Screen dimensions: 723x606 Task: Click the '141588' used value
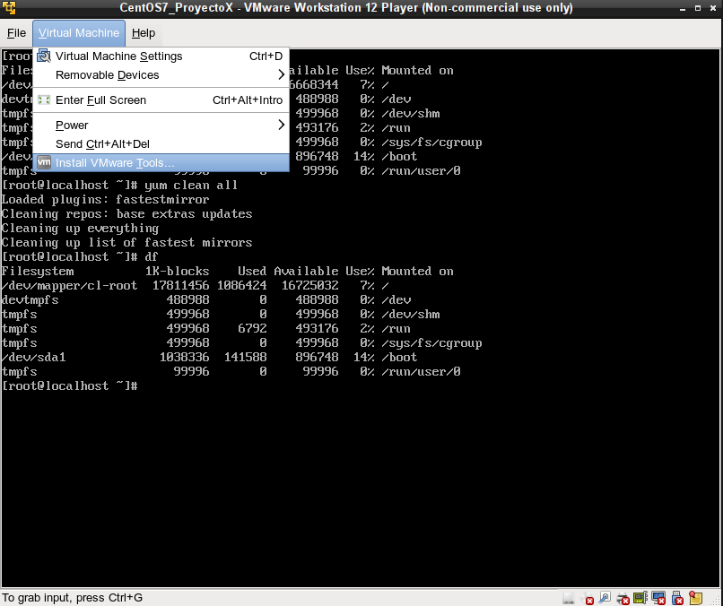tap(245, 357)
